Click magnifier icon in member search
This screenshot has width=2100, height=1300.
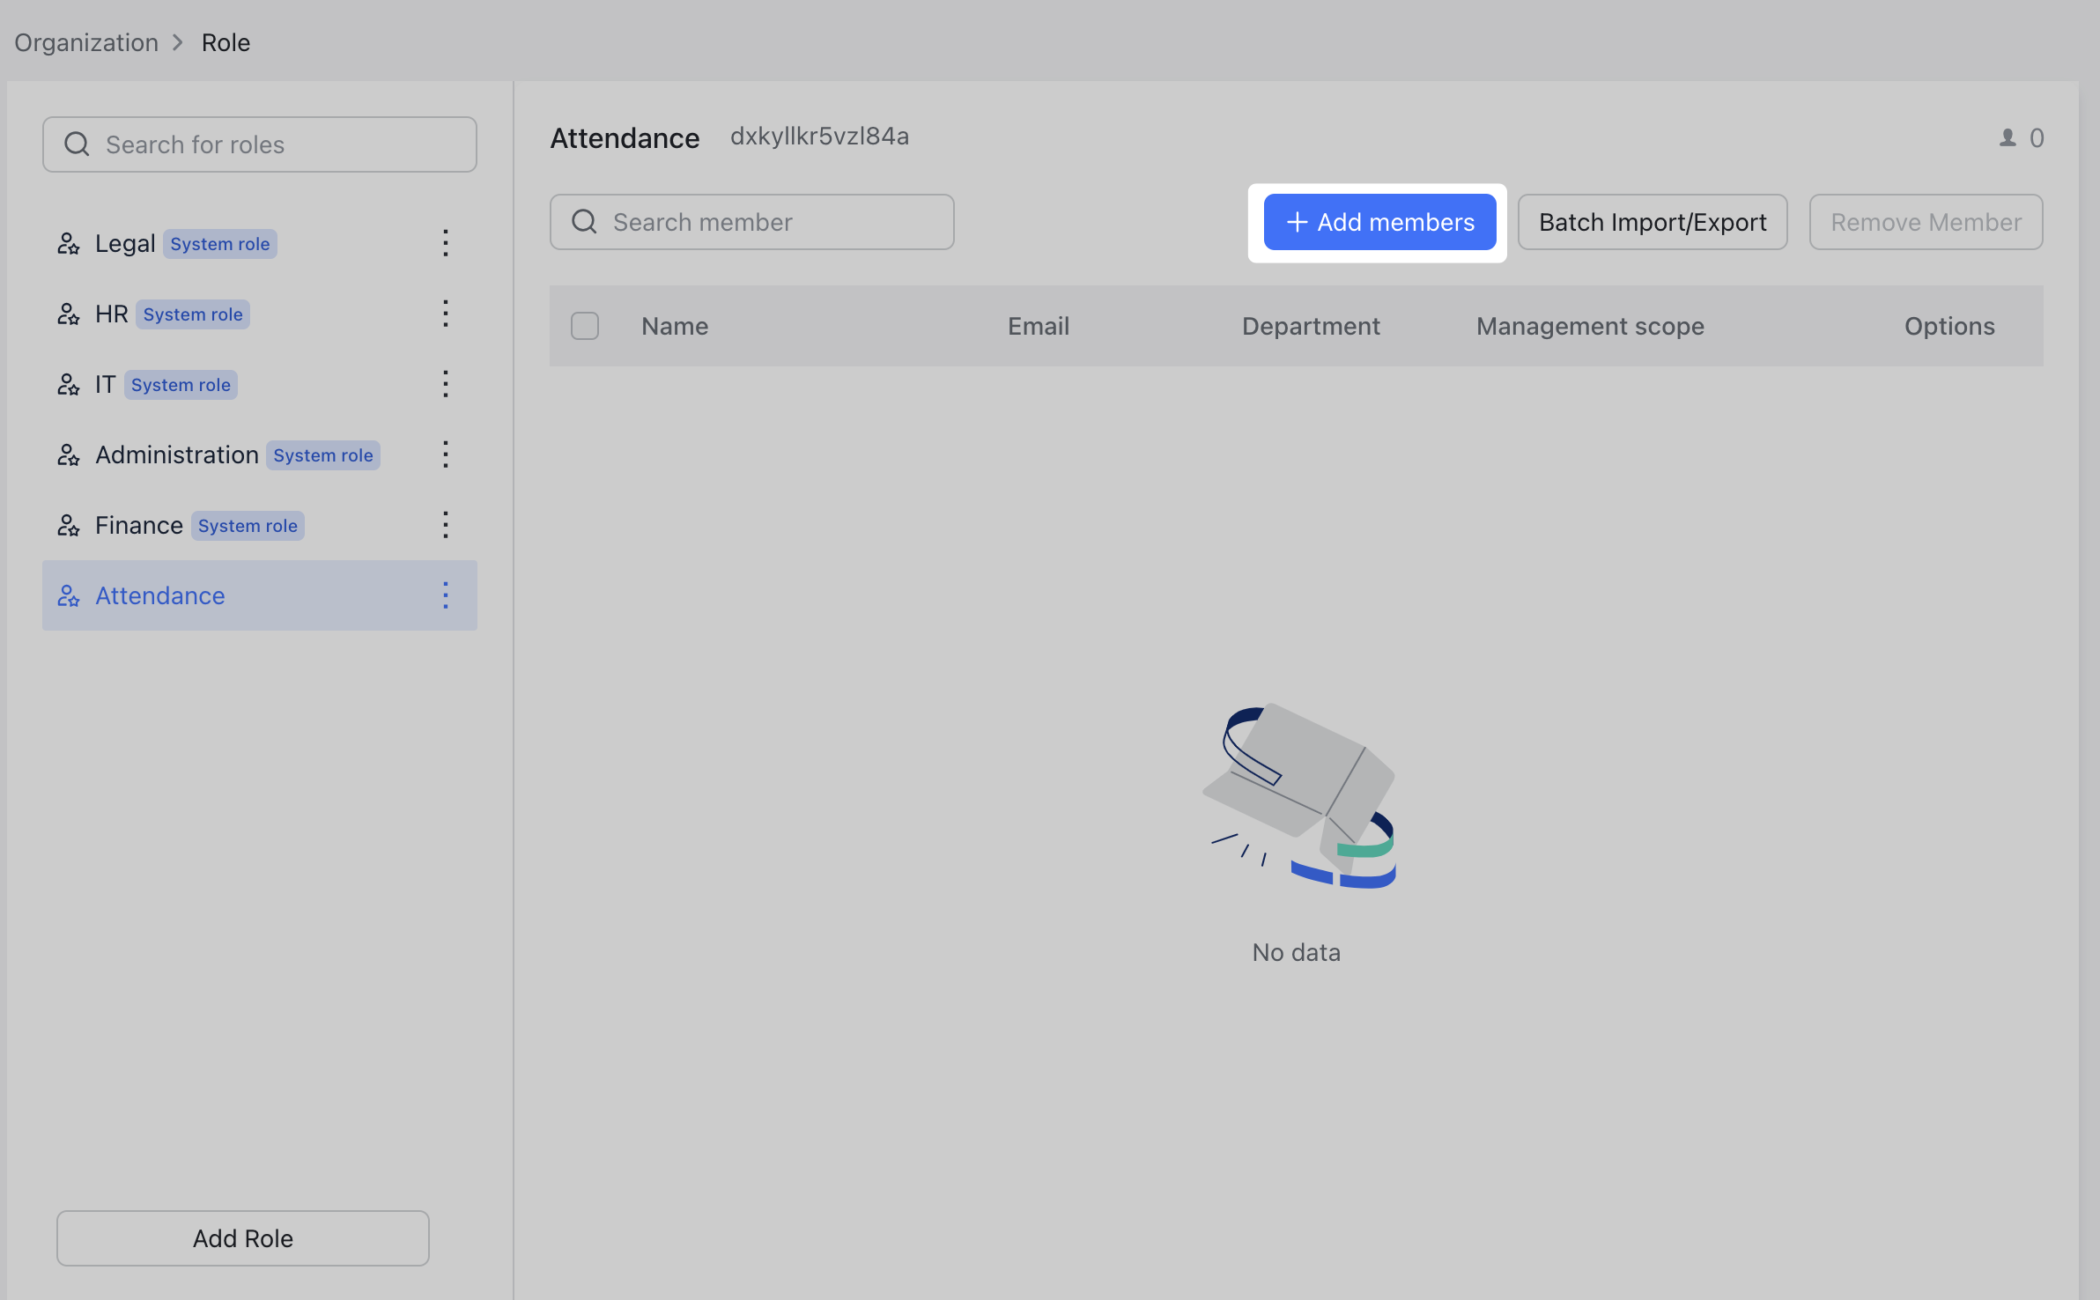[584, 222]
